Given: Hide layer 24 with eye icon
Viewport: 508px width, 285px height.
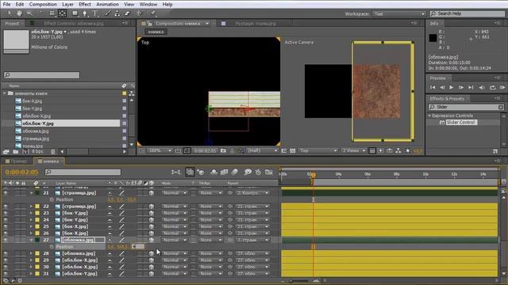Looking at the screenshot, I should tap(6, 220).
